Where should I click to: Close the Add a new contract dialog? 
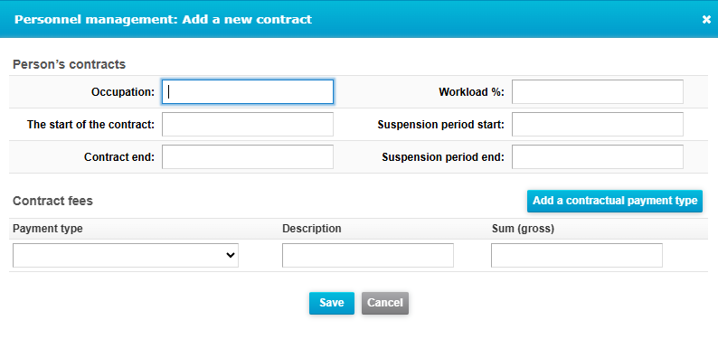[706, 20]
